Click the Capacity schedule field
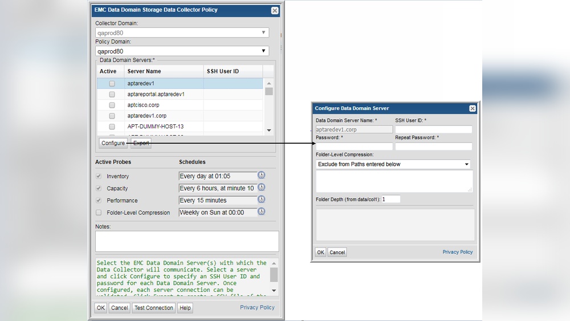570x321 pixels. pyautogui.click(x=218, y=188)
